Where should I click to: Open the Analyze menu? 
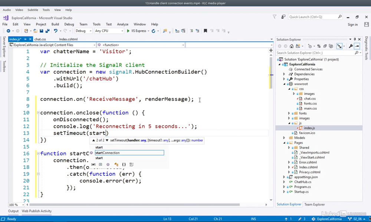122,24
